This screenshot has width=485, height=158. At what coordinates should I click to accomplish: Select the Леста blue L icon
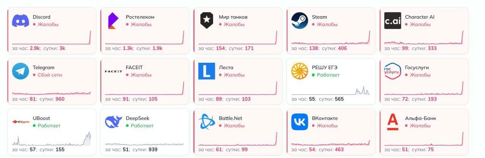coord(207,71)
